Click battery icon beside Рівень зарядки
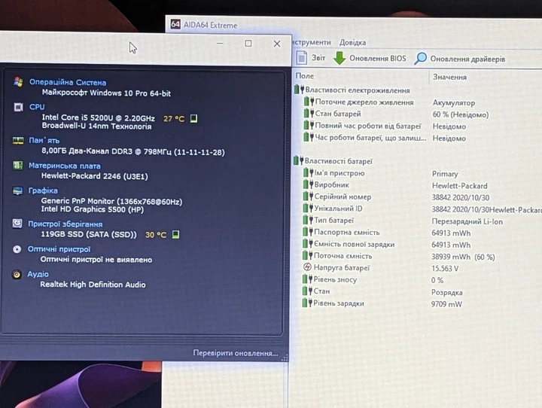This screenshot has width=542, height=408. tap(307, 303)
